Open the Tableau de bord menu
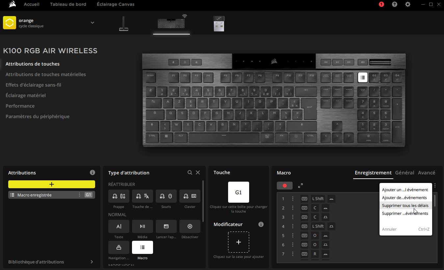The image size is (444, 270). click(68, 4)
